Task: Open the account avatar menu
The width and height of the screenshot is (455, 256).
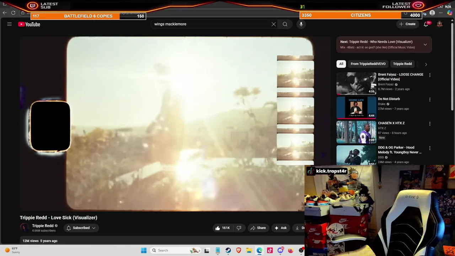Action: pyautogui.click(x=440, y=24)
